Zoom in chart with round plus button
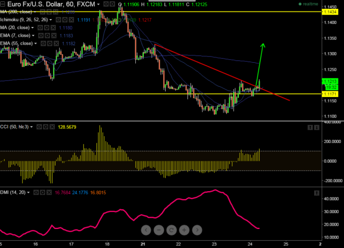344x248 pixels. 184,230
